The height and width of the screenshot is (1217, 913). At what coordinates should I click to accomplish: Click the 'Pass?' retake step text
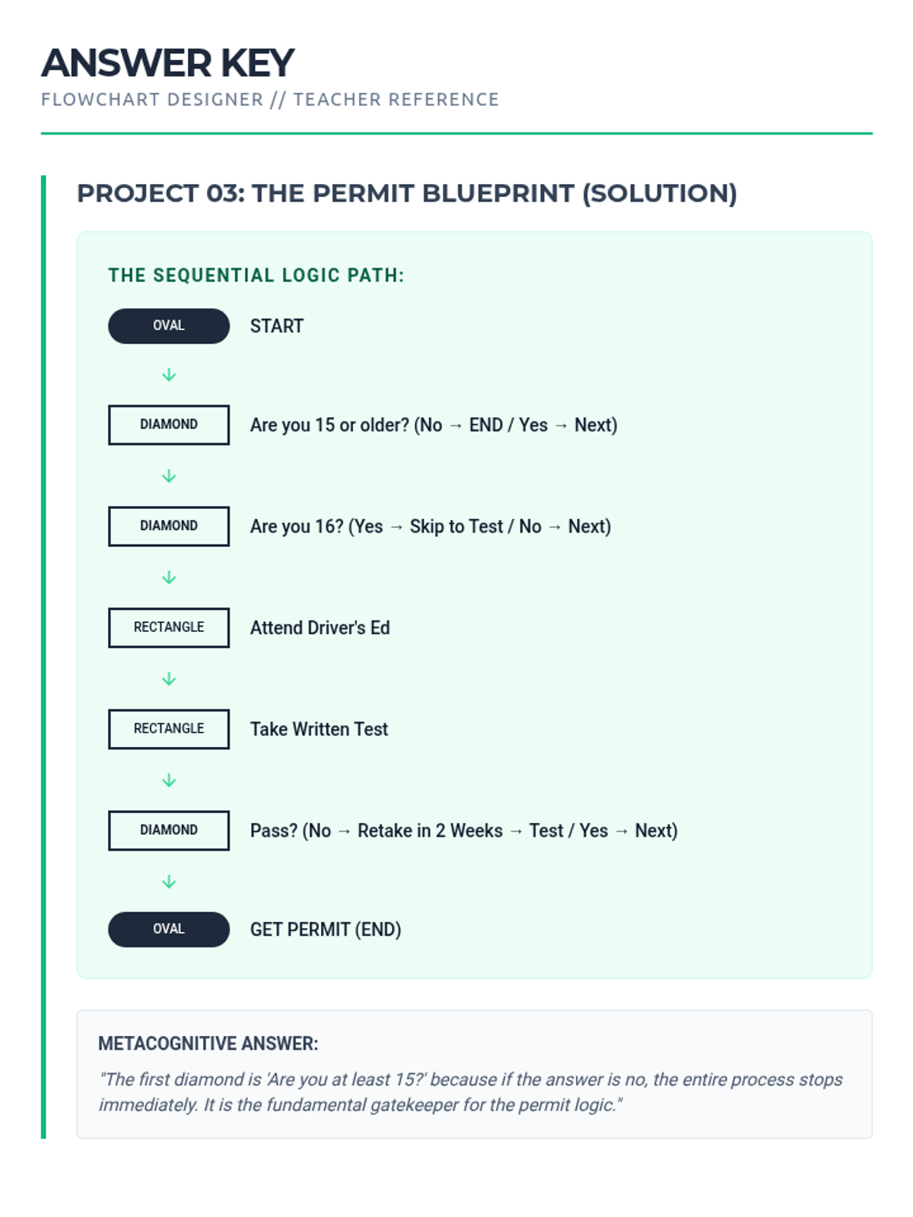click(x=463, y=831)
